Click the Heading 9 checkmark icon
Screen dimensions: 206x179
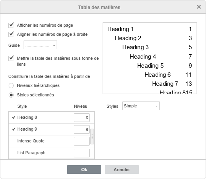(x=14, y=129)
